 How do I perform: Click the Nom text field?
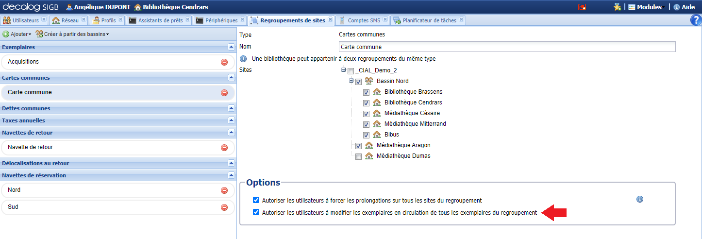506,47
